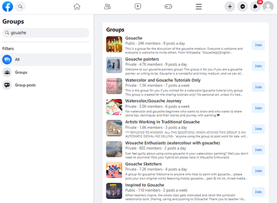Click the magnifier search icon beside logo
Image resolution: width=277 pixels, height=203 pixels.
20,7
